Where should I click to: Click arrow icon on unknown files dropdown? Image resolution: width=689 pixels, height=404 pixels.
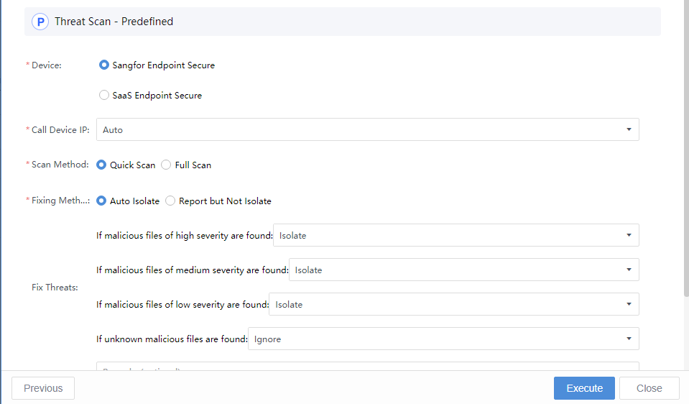click(629, 339)
